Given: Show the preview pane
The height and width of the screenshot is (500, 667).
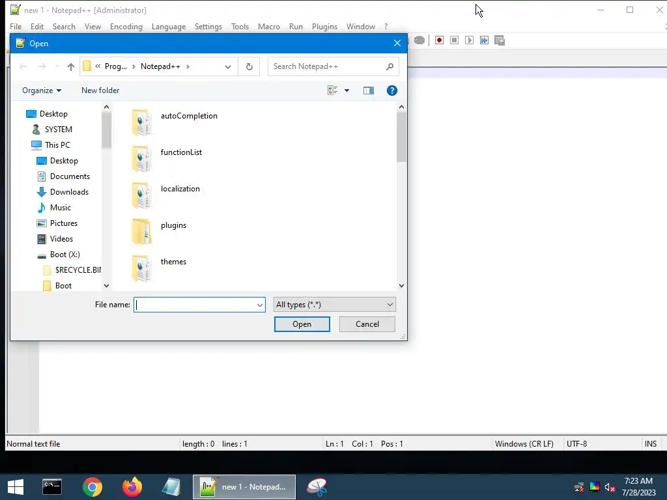Looking at the screenshot, I should 369,90.
